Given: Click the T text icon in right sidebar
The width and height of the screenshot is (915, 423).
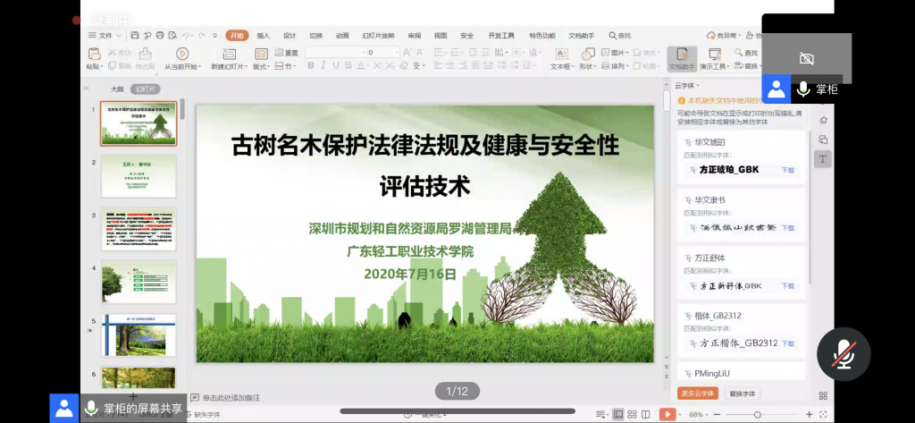Looking at the screenshot, I should 823,159.
